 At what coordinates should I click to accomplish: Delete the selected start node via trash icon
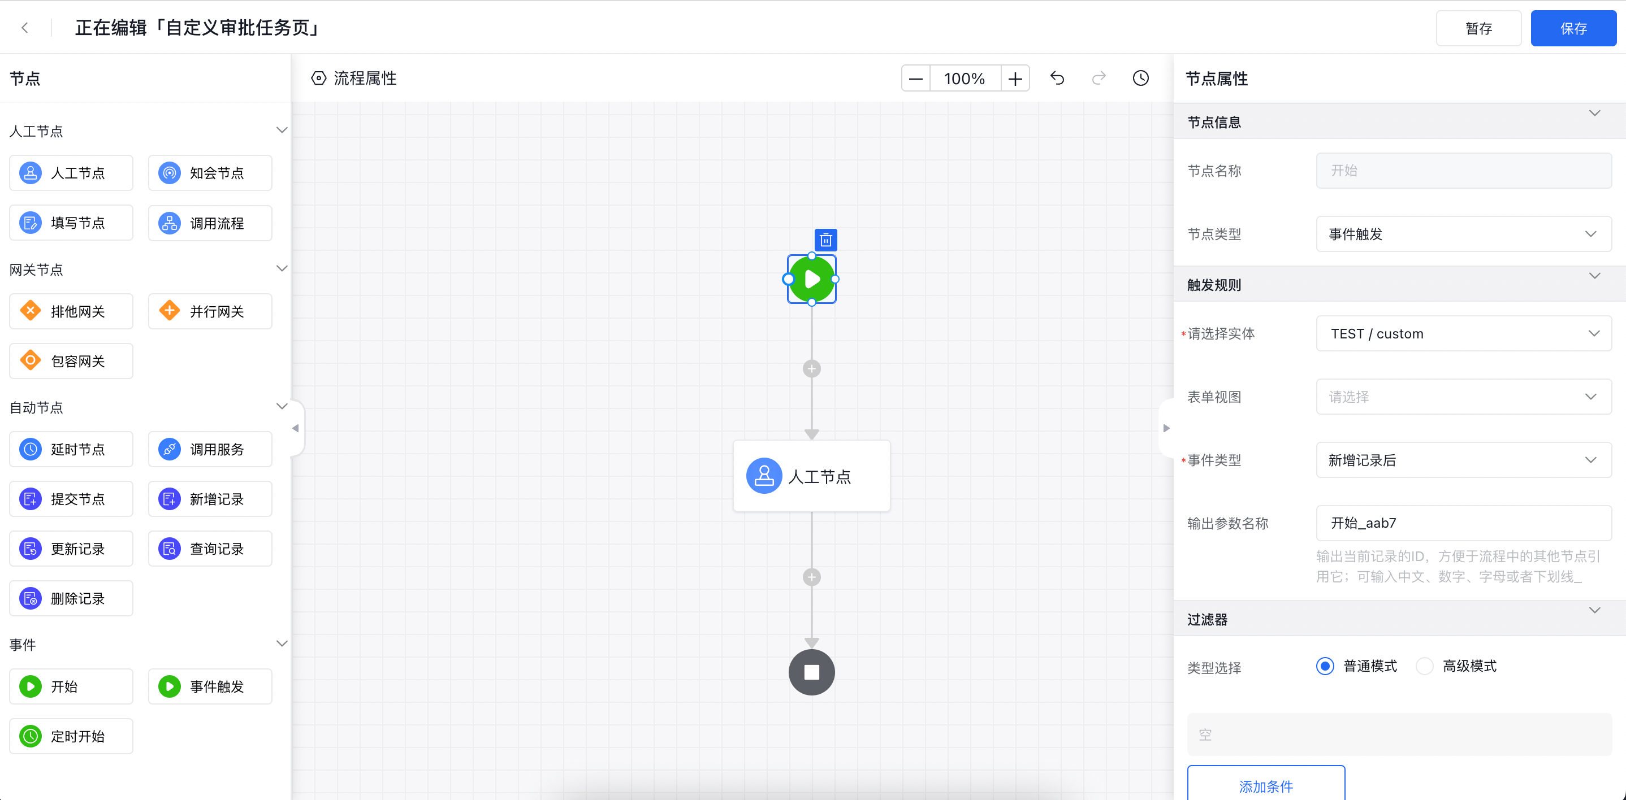pyautogui.click(x=825, y=240)
